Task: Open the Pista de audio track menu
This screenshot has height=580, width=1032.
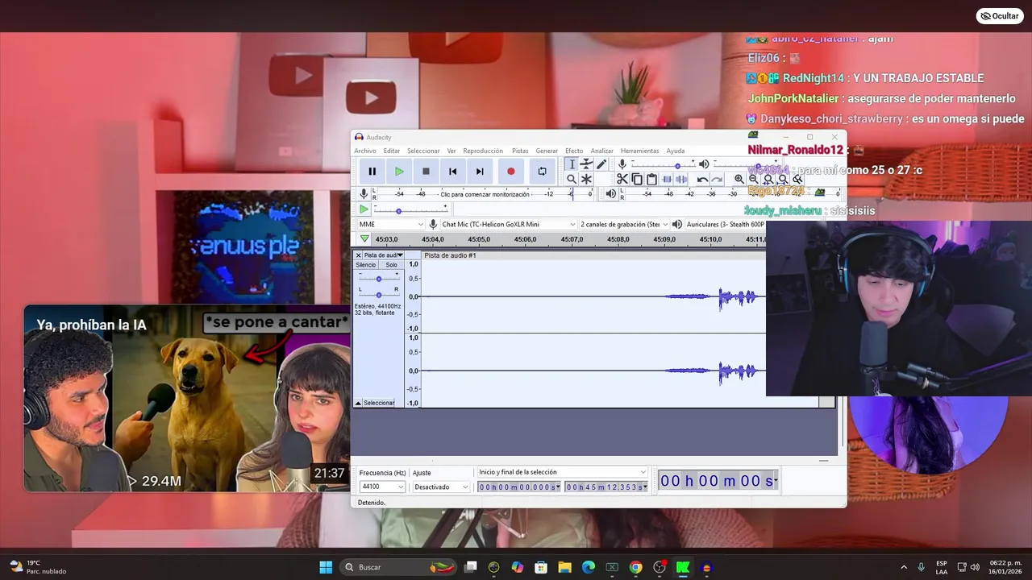Action: tap(383, 255)
